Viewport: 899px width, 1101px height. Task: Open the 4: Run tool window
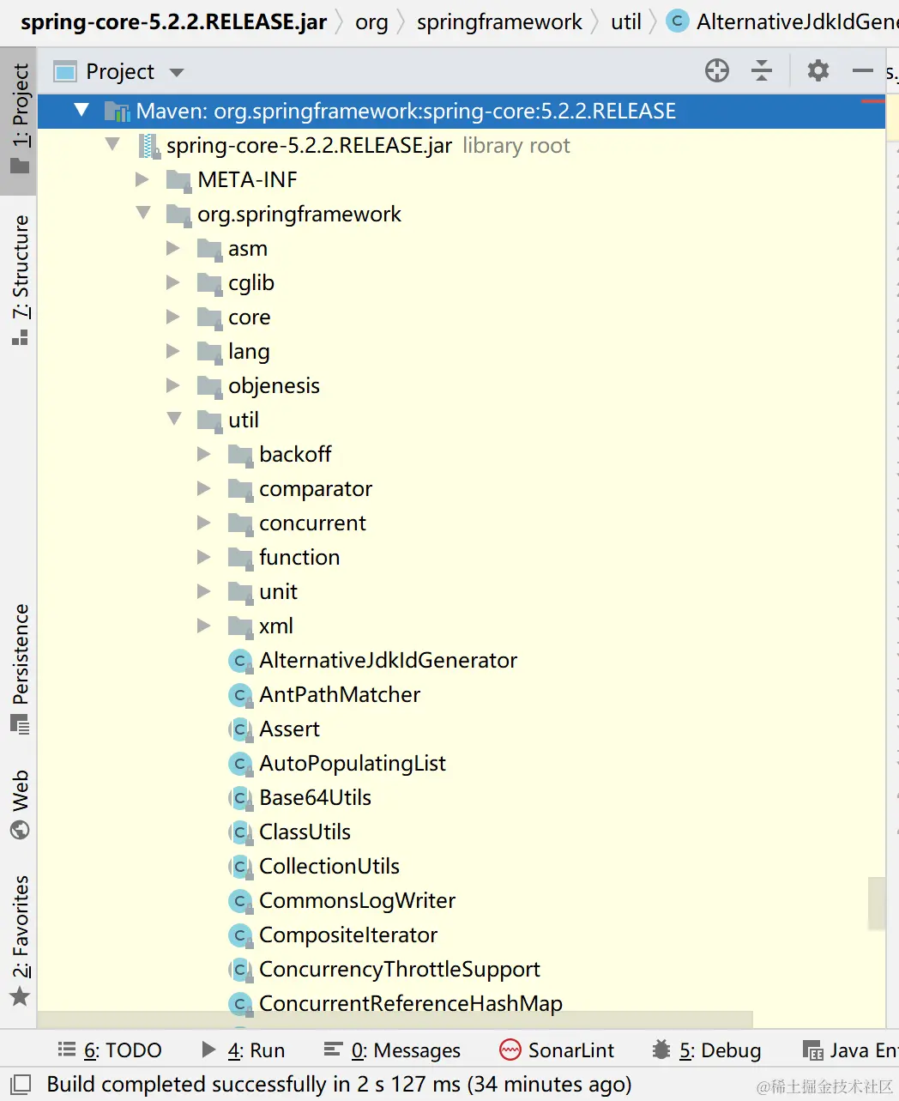[x=243, y=1050]
